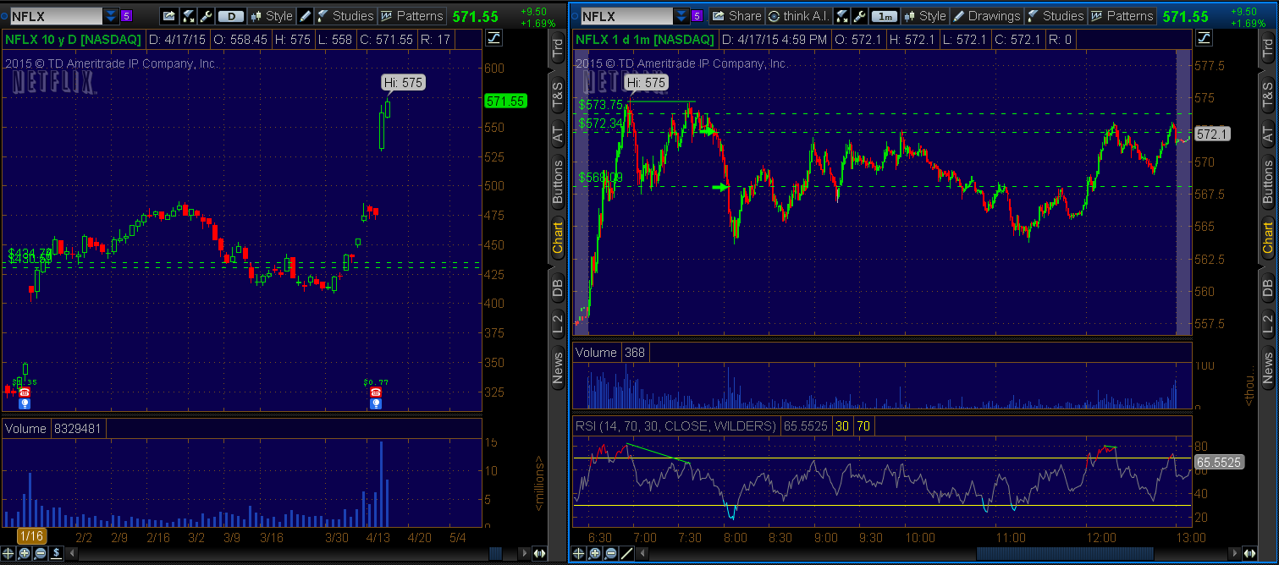Expand the right chart symbol dropdown arrow

[x=682, y=16]
